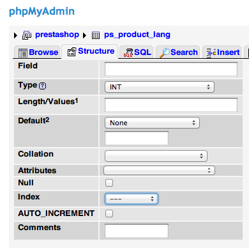Click the database icon beside prestashop
249x248 pixels.
coord(27,35)
